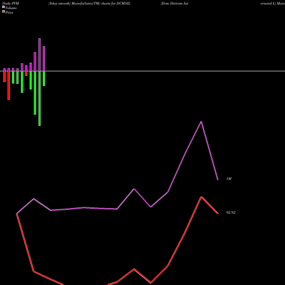Click the '1M' volume value label
Viewport: 285px width, 285px height.
[x=229, y=179]
